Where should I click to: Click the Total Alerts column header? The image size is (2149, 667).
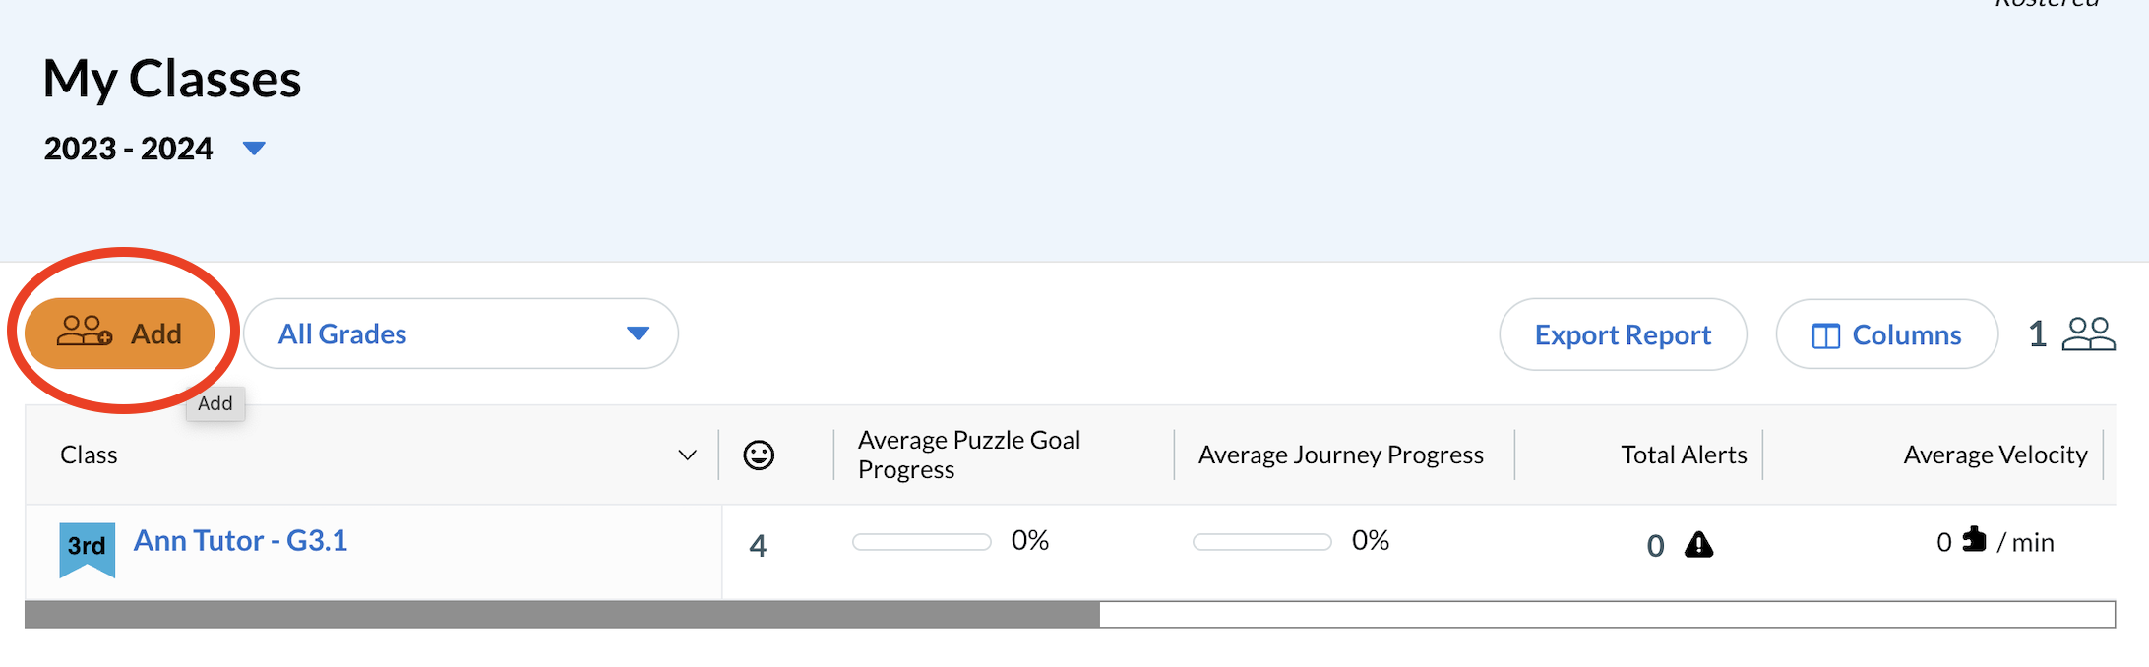click(x=1684, y=455)
